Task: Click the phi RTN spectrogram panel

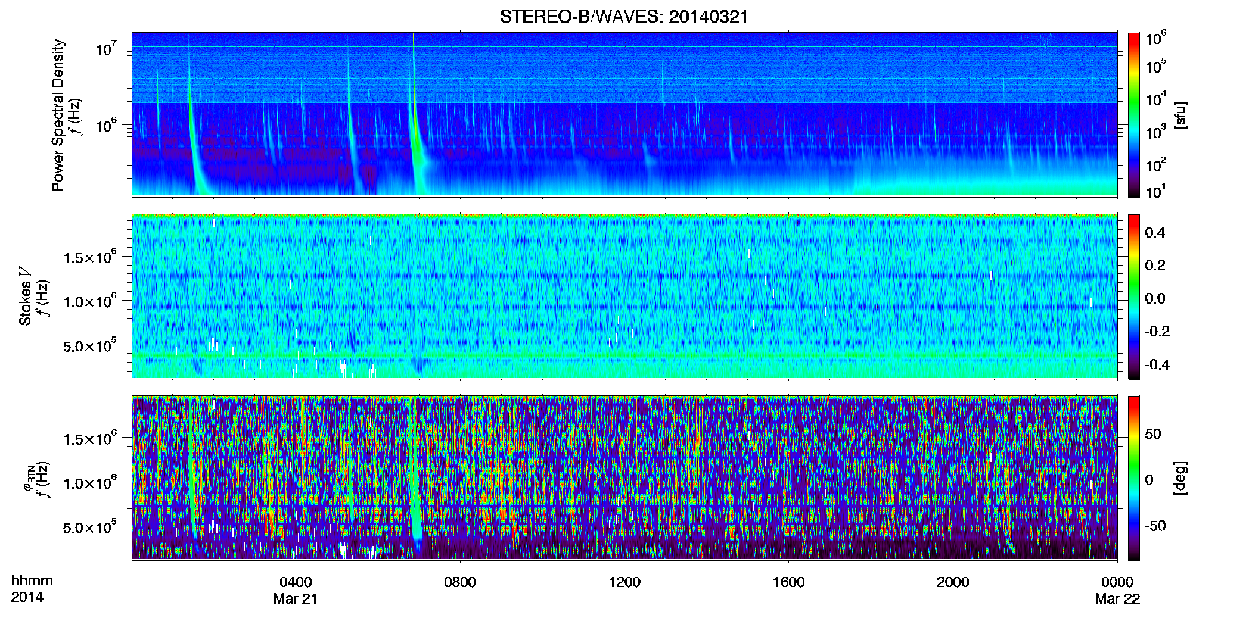Action: (624, 478)
